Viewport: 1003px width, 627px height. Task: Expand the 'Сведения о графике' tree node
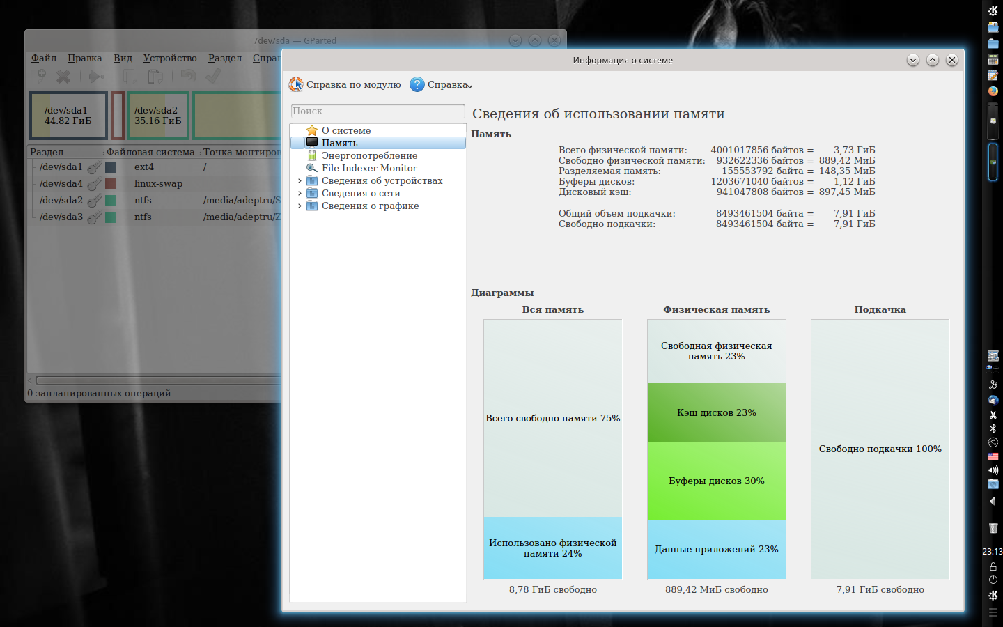point(300,206)
